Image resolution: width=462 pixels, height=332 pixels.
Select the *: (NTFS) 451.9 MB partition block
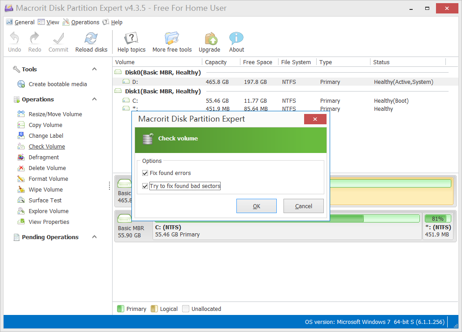pos(438,226)
